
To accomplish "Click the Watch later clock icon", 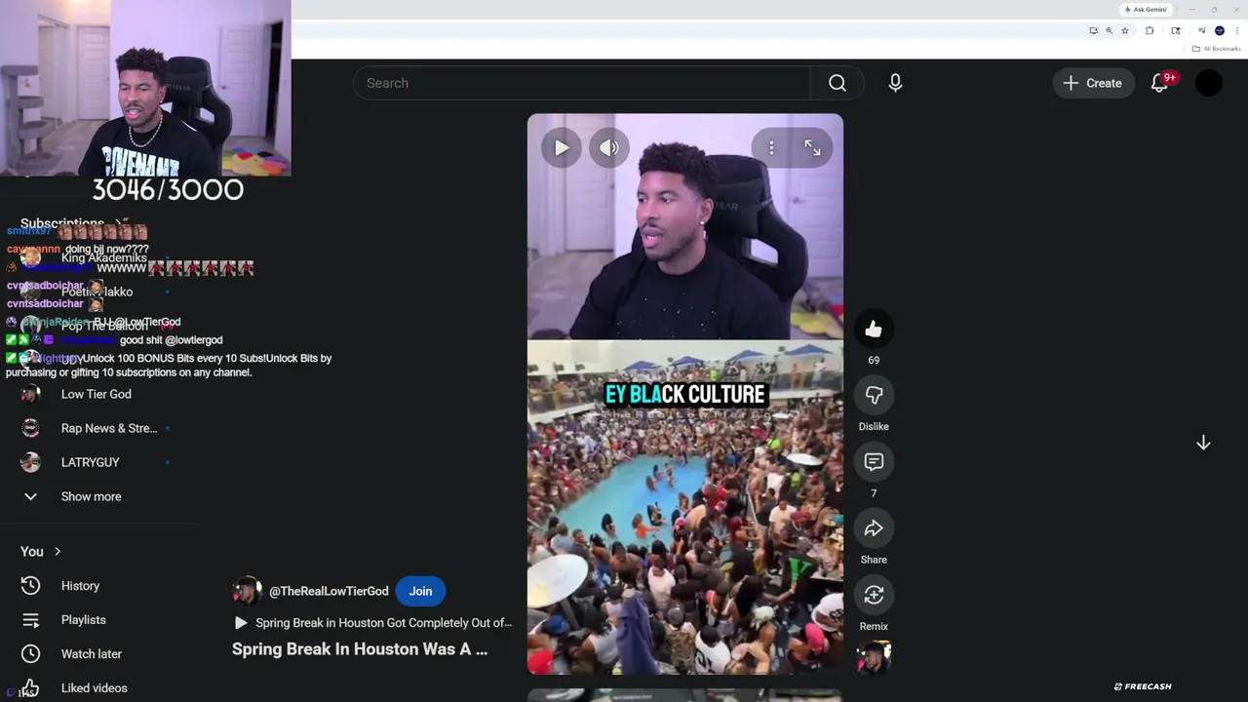I will pyautogui.click(x=31, y=654).
